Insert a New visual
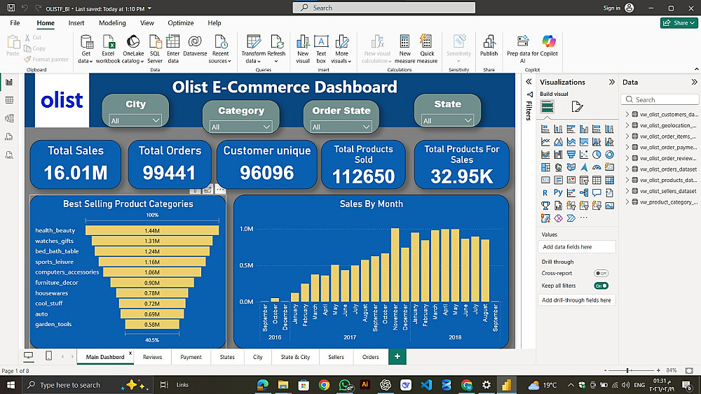 click(x=303, y=49)
